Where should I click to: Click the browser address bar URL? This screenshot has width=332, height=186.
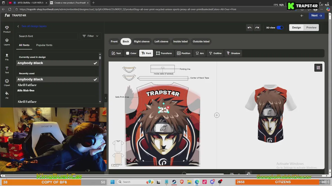coord(128,9)
